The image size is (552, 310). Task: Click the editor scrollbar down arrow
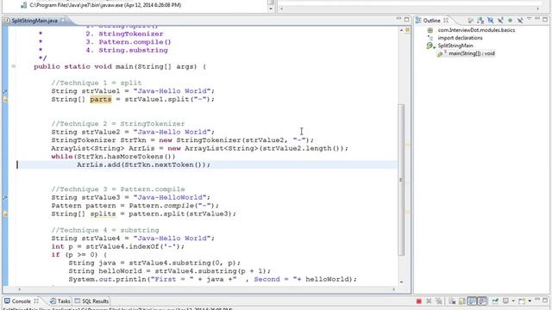point(401,282)
